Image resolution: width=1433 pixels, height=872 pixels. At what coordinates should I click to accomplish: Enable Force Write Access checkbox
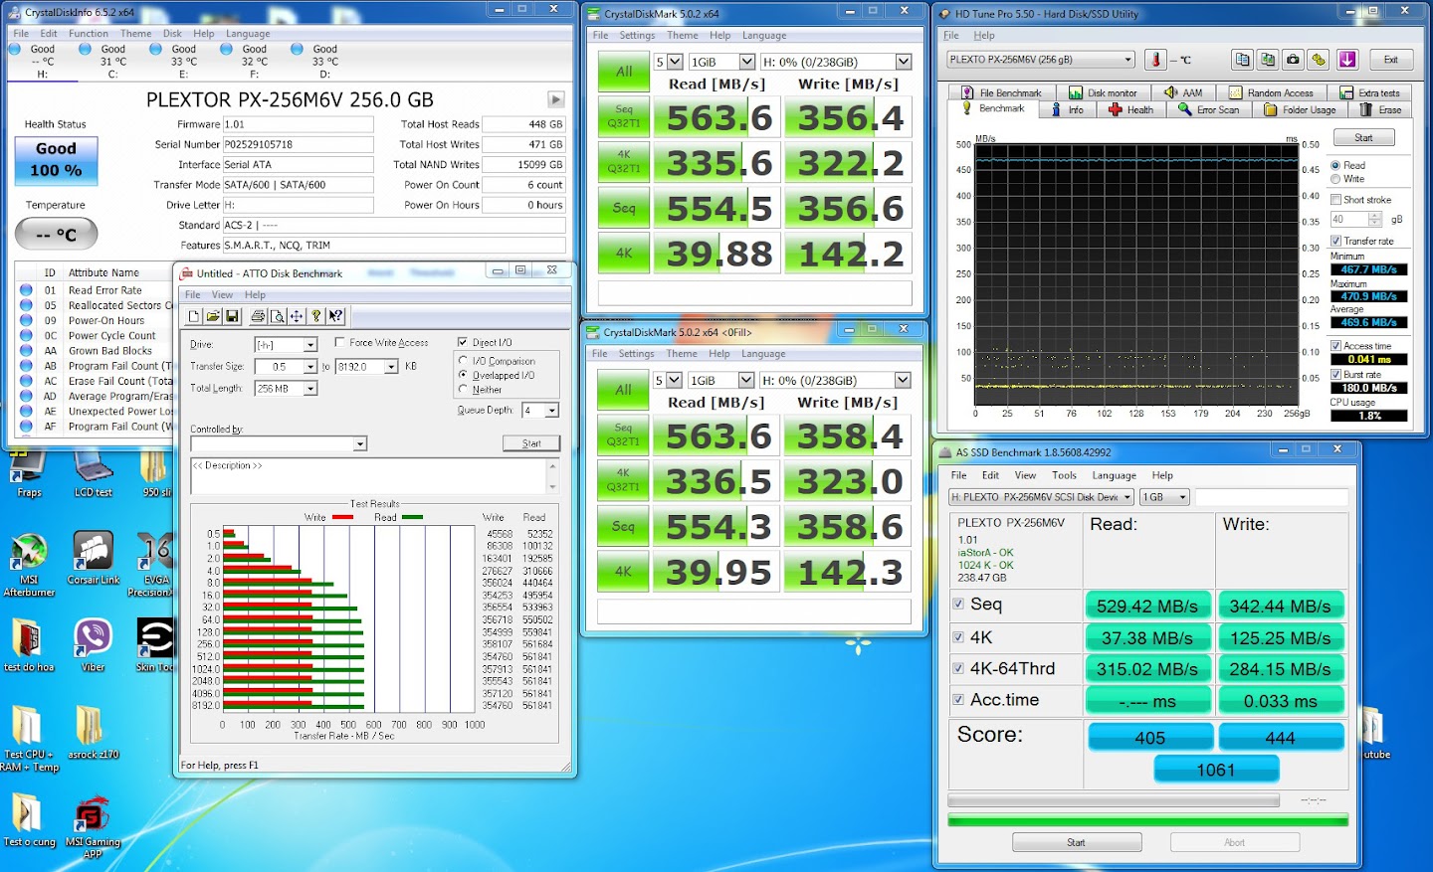point(340,342)
